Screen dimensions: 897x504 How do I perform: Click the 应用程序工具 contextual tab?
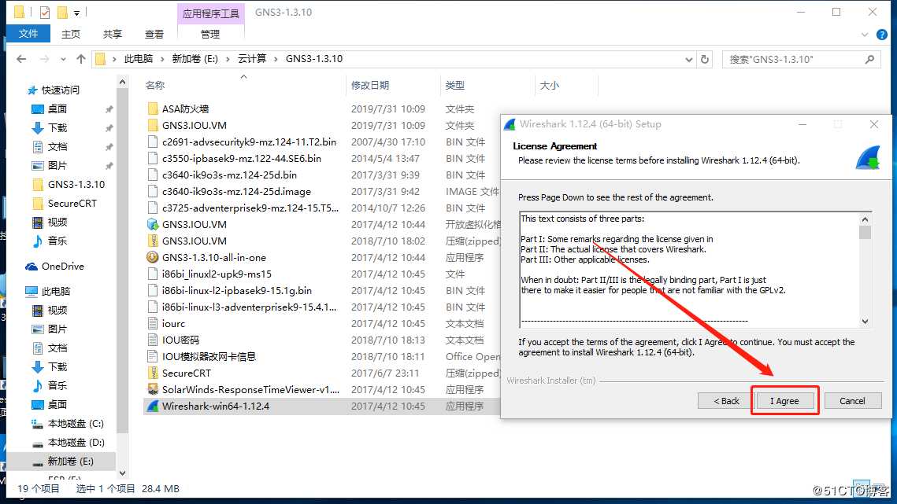210,13
